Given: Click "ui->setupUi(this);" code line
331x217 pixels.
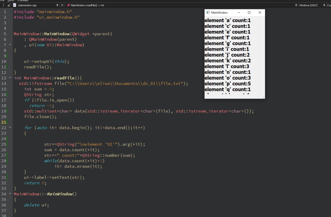Looking at the screenshot, I should [x=47, y=61].
